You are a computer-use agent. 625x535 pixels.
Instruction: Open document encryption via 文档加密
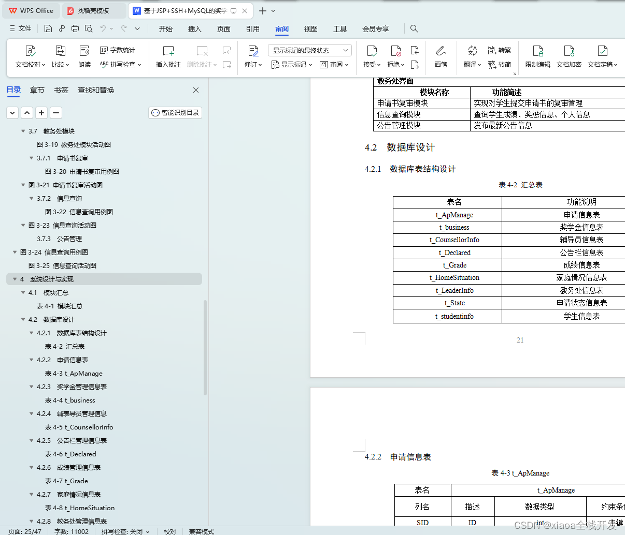[x=569, y=57]
